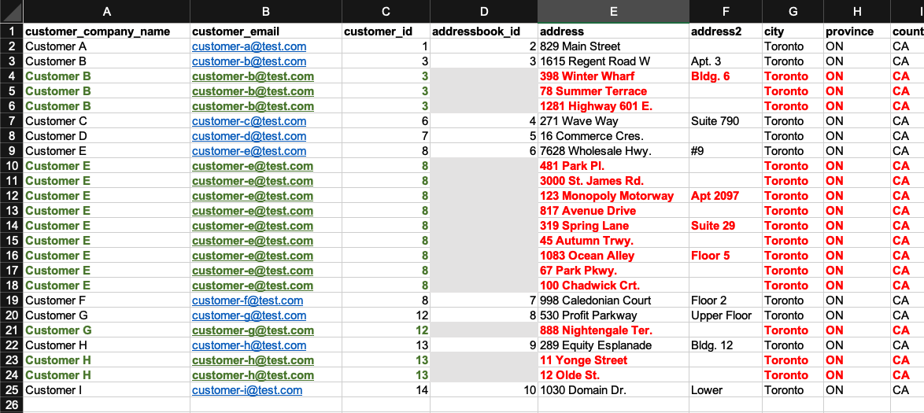Select cell with 16 Commerce Cres.
The width and height of the screenshot is (924, 413).
click(x=613, y=136)
